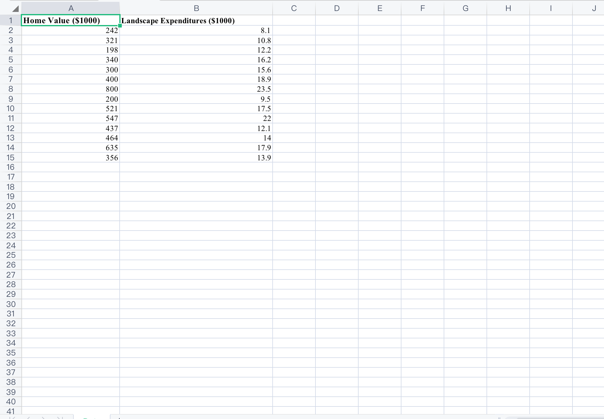Click column J header
Image resolution: width=604 pixels, height=419 pixels.
(594, 9)
